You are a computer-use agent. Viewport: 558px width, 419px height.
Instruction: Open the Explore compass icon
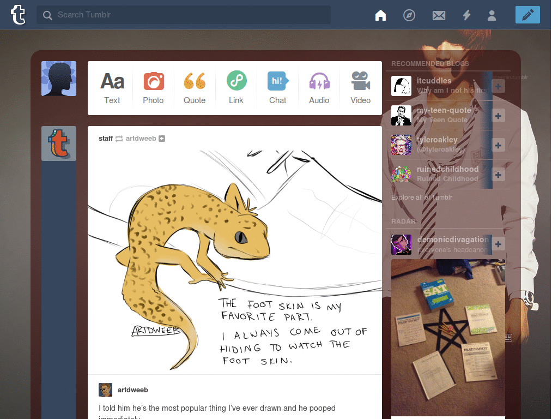(x=409, y=15)
